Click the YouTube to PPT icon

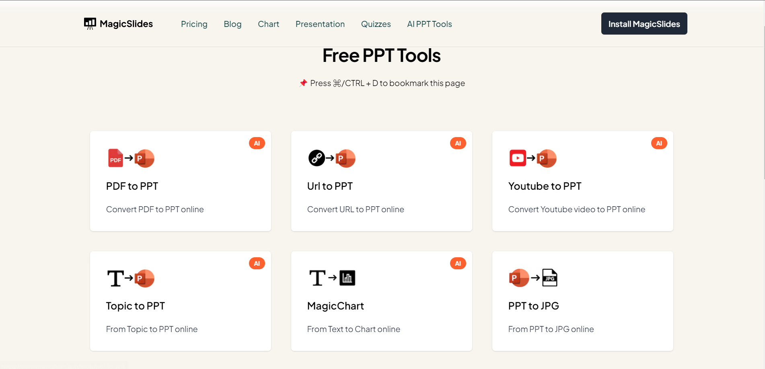[x=533, y=158]
